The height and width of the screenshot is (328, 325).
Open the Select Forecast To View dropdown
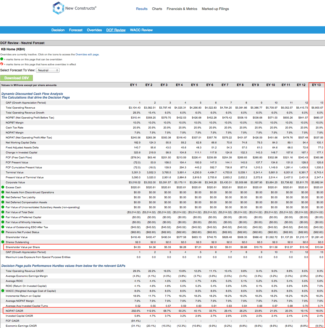tap(48, 70)
